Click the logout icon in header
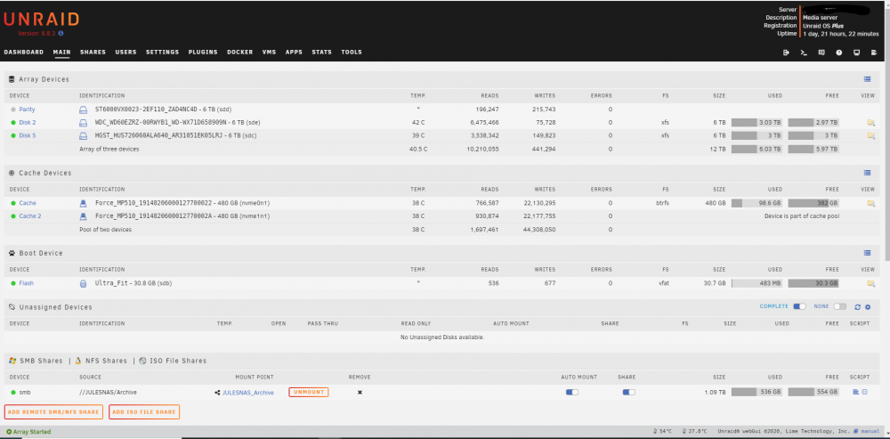 (x=786, y=53)
